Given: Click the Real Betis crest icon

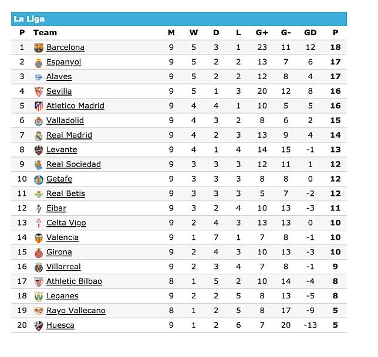Looking at the screenshot, I should [39, 194].
